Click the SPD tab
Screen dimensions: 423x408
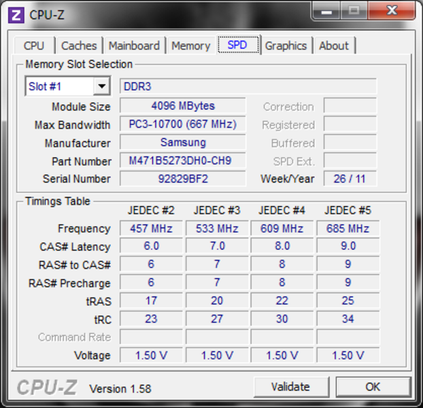click(237, 45)
